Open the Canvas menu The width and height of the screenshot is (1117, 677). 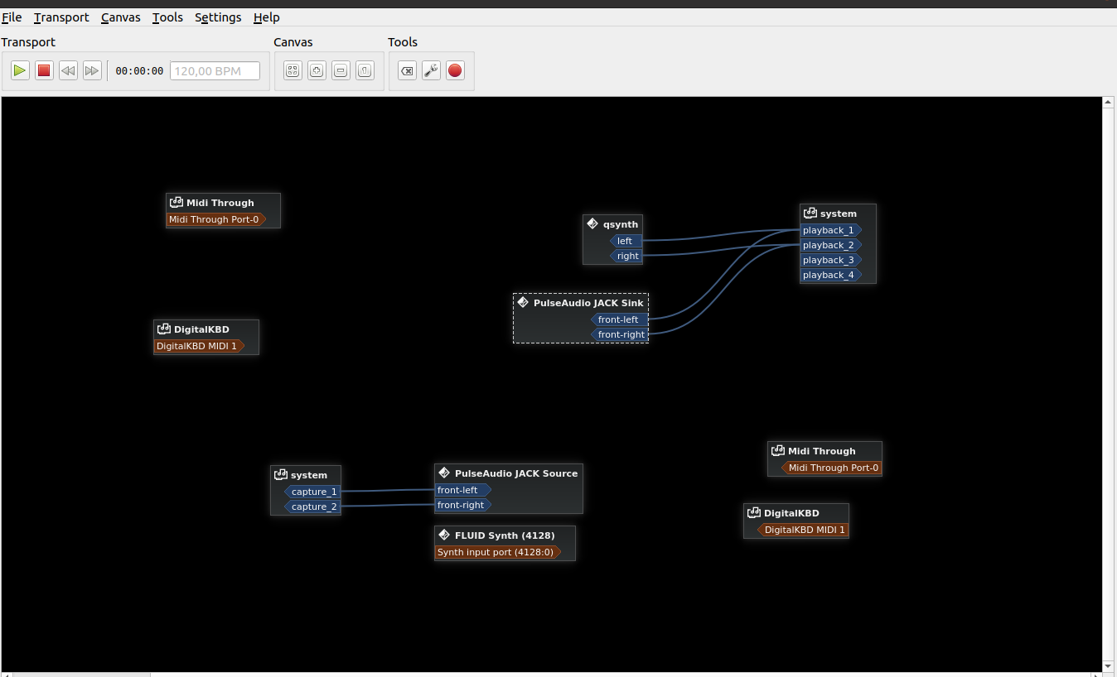point(121,17)
